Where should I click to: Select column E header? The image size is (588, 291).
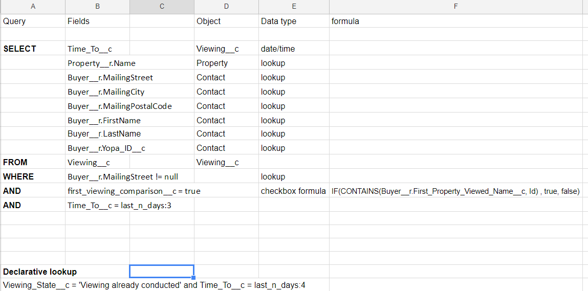click(294, 6)
